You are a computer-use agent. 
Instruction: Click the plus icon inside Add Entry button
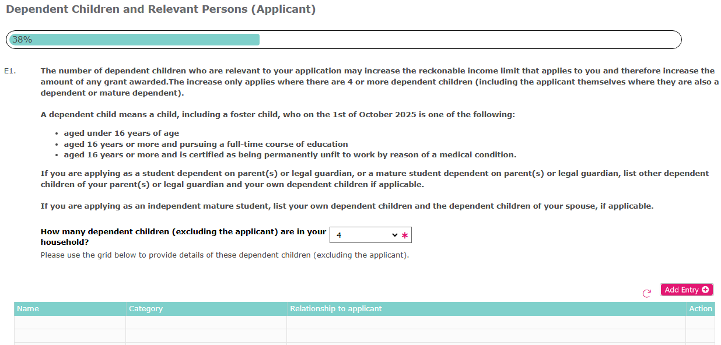(x=704, y=290)
